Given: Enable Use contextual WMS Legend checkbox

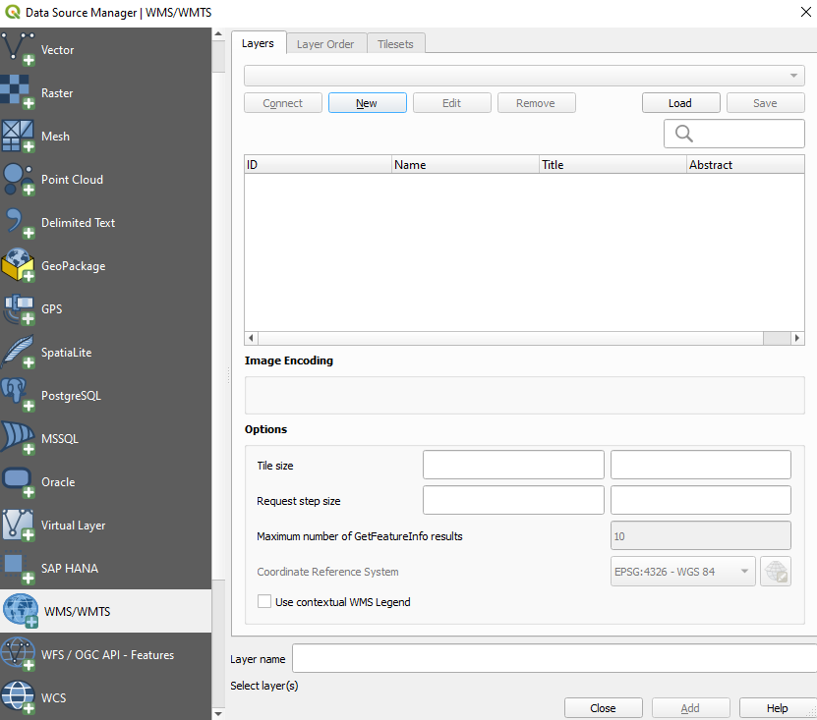Looking at the screenshot, I should point(264,601).
